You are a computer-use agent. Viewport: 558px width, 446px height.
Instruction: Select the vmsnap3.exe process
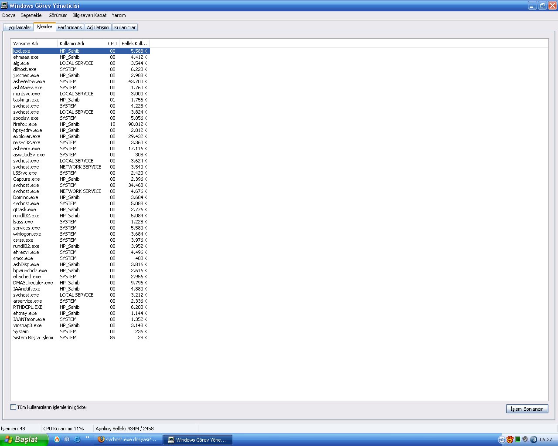[81, 325]
